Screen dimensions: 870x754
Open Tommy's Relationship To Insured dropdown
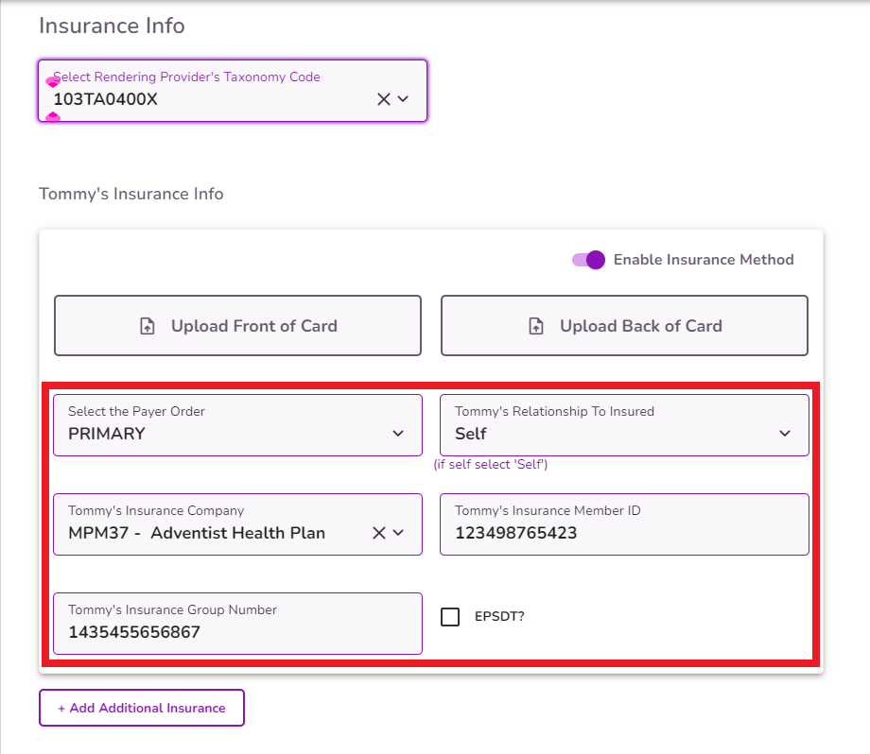tap(624, 425)
